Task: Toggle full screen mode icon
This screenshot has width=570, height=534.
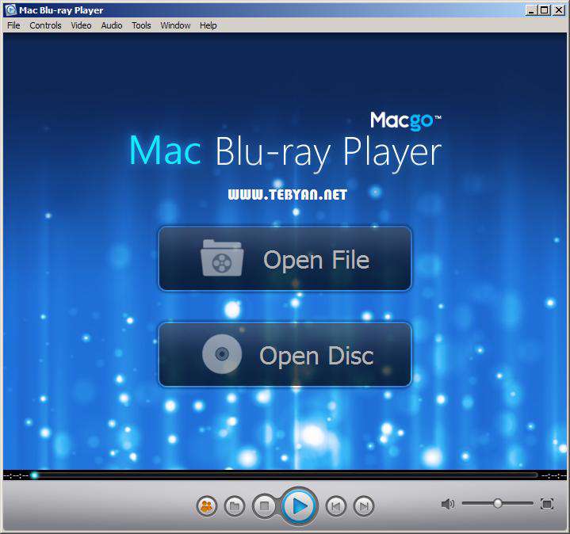Action: tap(547, 504)
